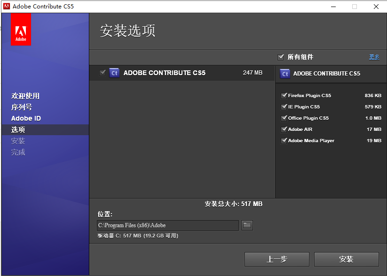Open the folder browse icon beside the location field
The image size is (387, 276).
247,225
